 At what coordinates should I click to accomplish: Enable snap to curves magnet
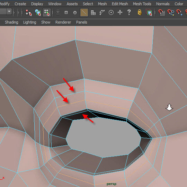point(171,12)
